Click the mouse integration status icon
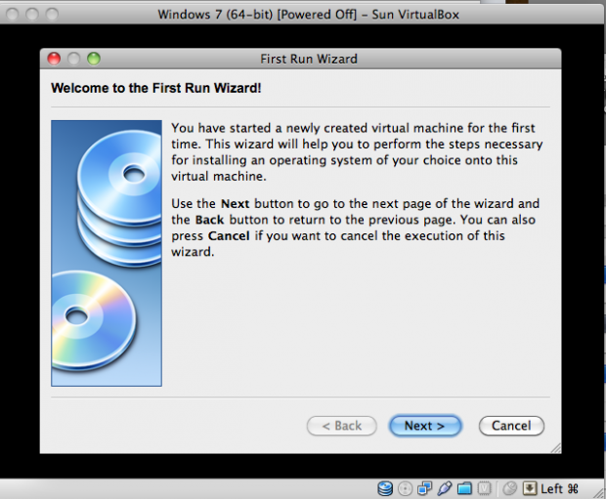The height and width of the screenshot is (499, 606). [510, 489]
